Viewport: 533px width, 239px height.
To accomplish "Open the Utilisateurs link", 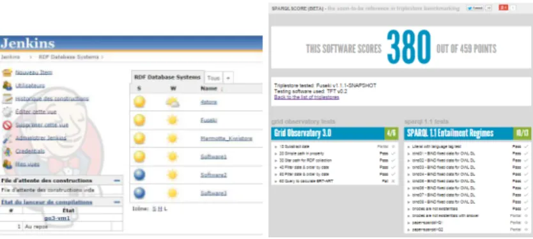I will tap(30, 86).
